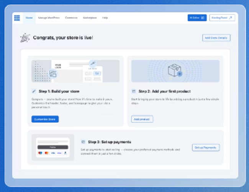Click the storefront icon beside Step 2
Viewport: 249px width, 192px height.
point(134,91)
